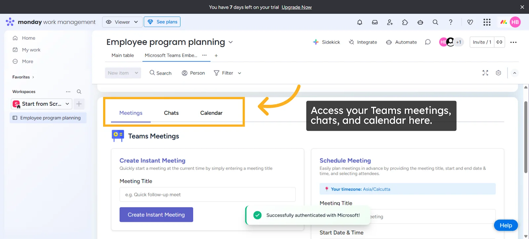Open the notifications bell icon
529x239 pixels.
359,22
